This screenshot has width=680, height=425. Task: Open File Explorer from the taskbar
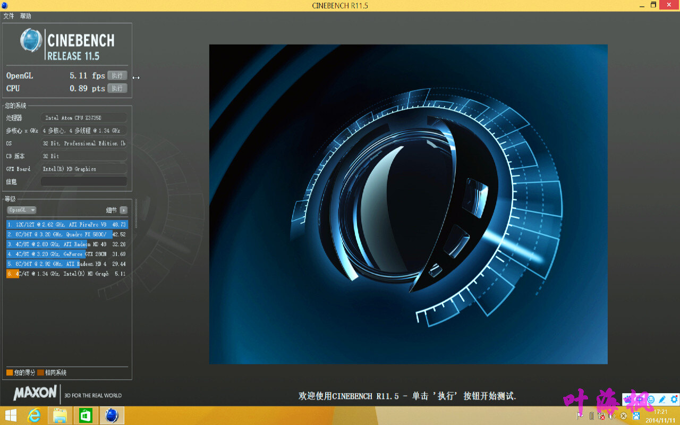(x=60, y=415)
